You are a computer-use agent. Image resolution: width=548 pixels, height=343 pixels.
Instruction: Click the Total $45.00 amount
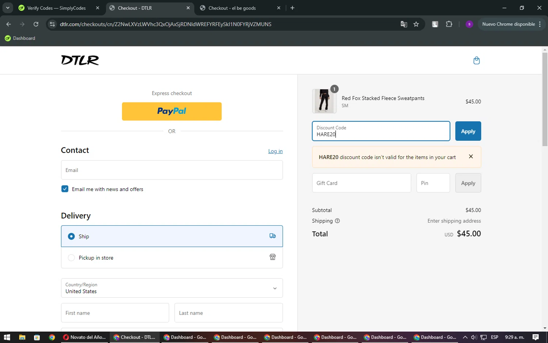(x=469, y=234)
